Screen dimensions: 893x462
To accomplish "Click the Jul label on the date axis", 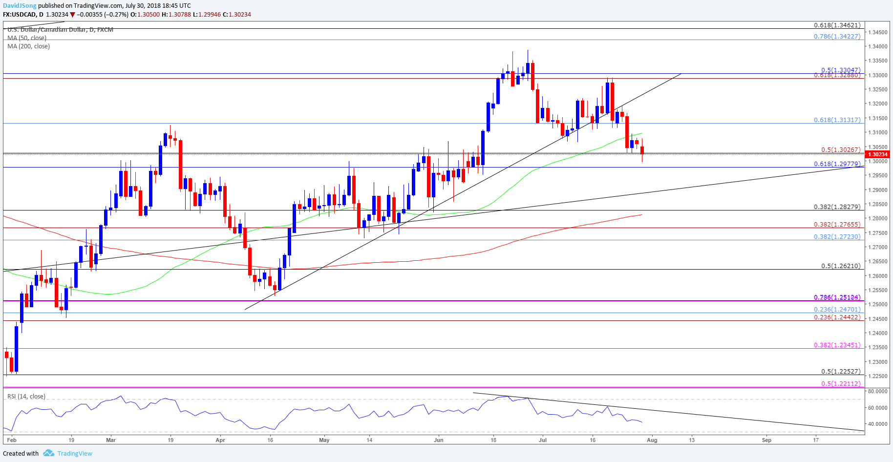I will click(x=543, y=440).
